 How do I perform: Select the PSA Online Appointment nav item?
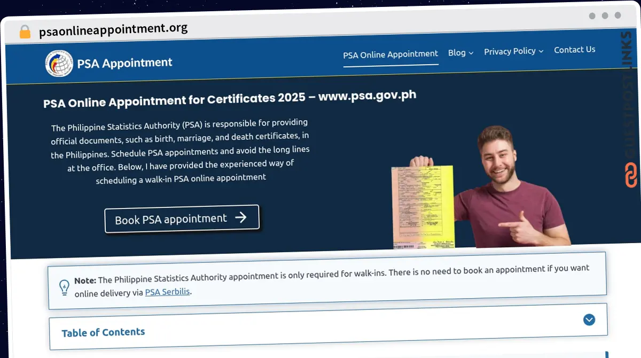[x=390, y=55]
